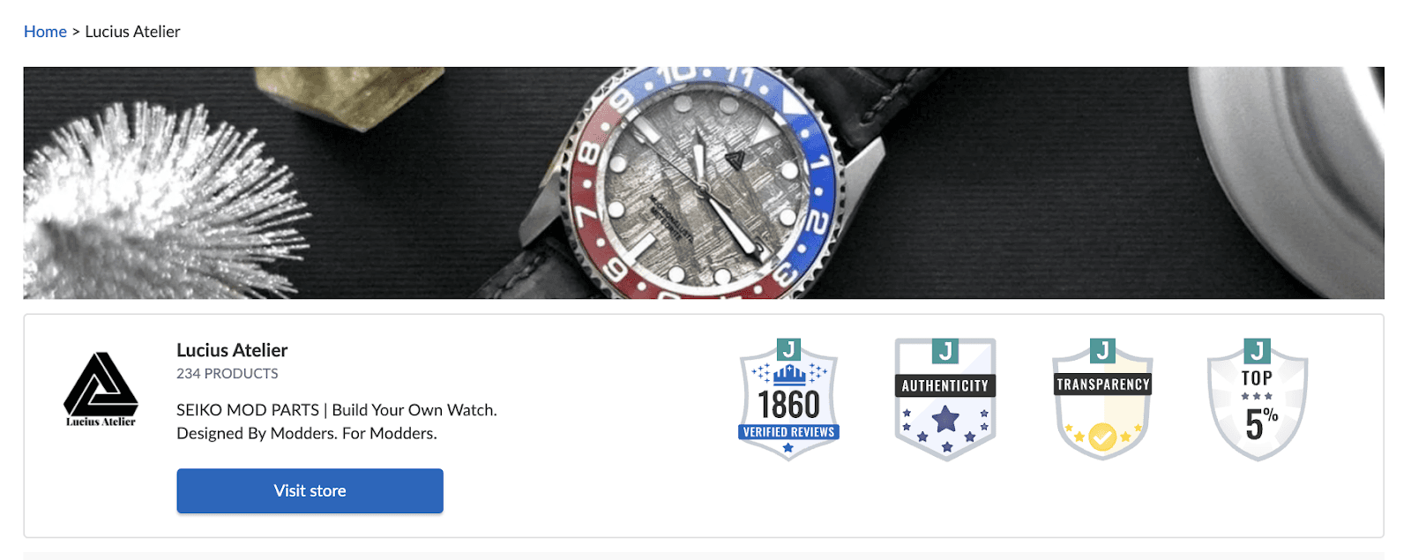
Task: Click the SEIKO MOD PARTS description text
Action: [x=337, y=410]
